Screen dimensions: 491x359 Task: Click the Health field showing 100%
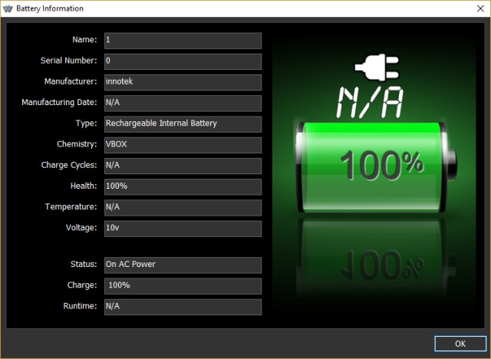[x=182, y=186]
